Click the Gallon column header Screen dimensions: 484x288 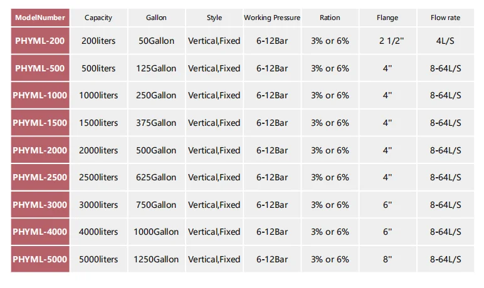coord(156,18)
